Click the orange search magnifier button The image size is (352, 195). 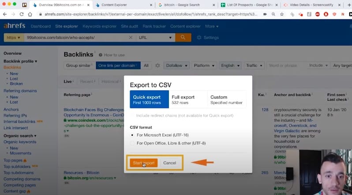point(183,38)
